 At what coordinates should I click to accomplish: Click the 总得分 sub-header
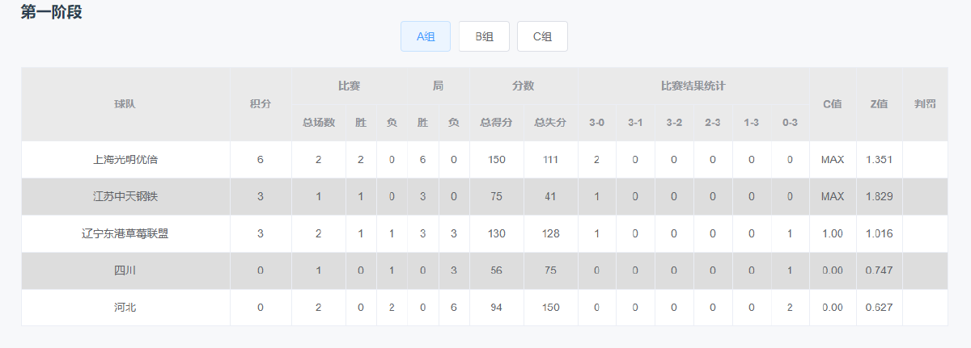pyautogui.click(x=497, y=123)
